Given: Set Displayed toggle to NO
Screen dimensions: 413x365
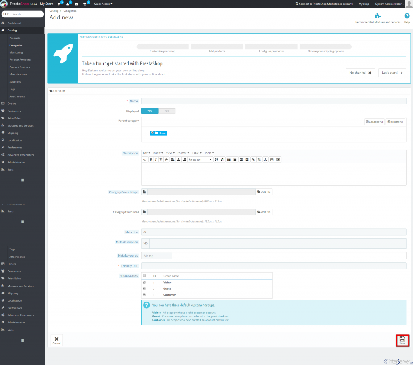Looking at the screenshot, I should tap(167, 111).
